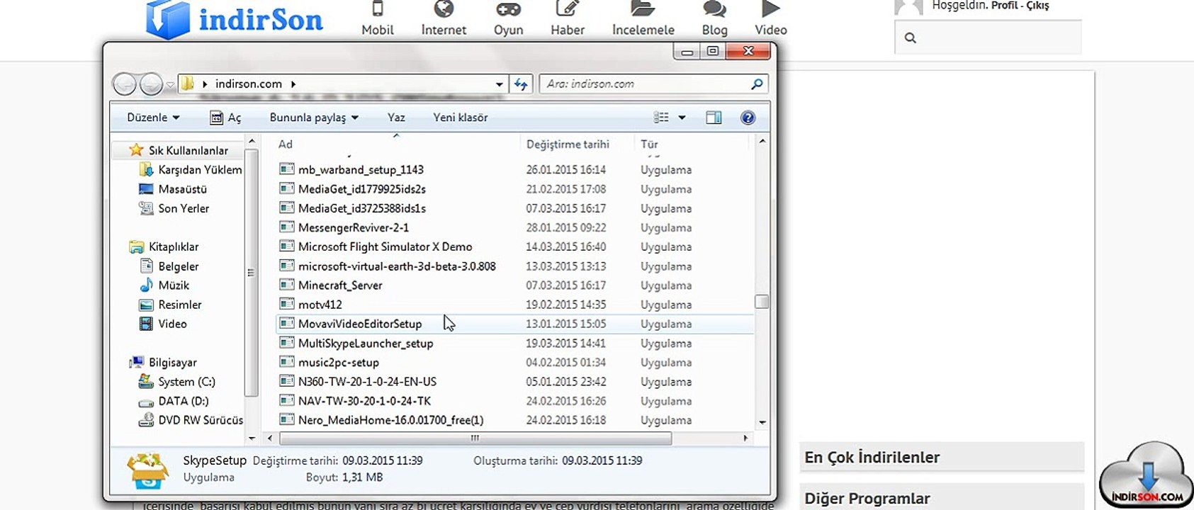Click the breadcrumb arrow before indirson.com
Viewport: 1194px width, 510px height.
[205, 84]
